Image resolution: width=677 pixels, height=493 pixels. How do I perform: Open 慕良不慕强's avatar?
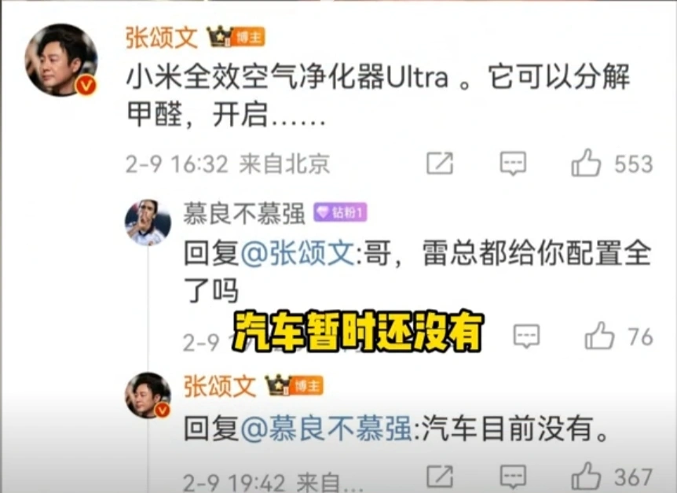tap(148, 223)
